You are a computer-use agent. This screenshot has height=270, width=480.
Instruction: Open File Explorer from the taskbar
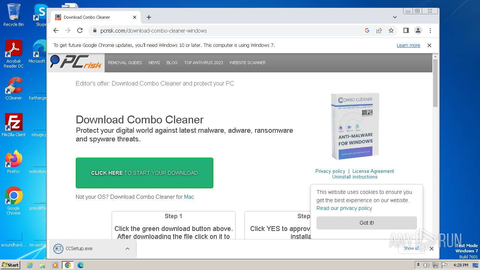[x=42, y=265]
